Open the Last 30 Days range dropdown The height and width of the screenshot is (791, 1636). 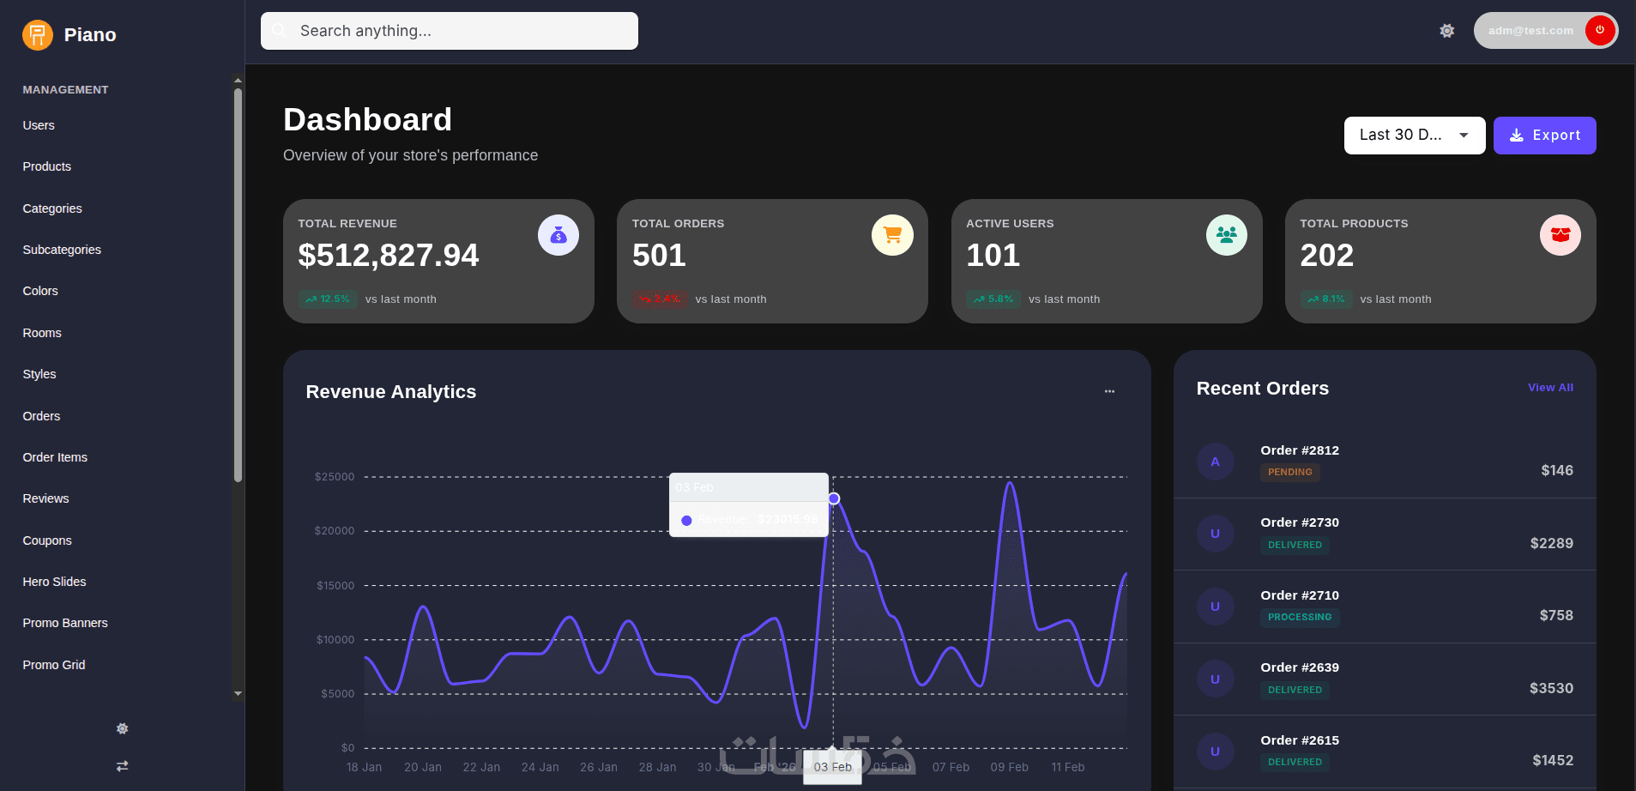[1415, 136]
